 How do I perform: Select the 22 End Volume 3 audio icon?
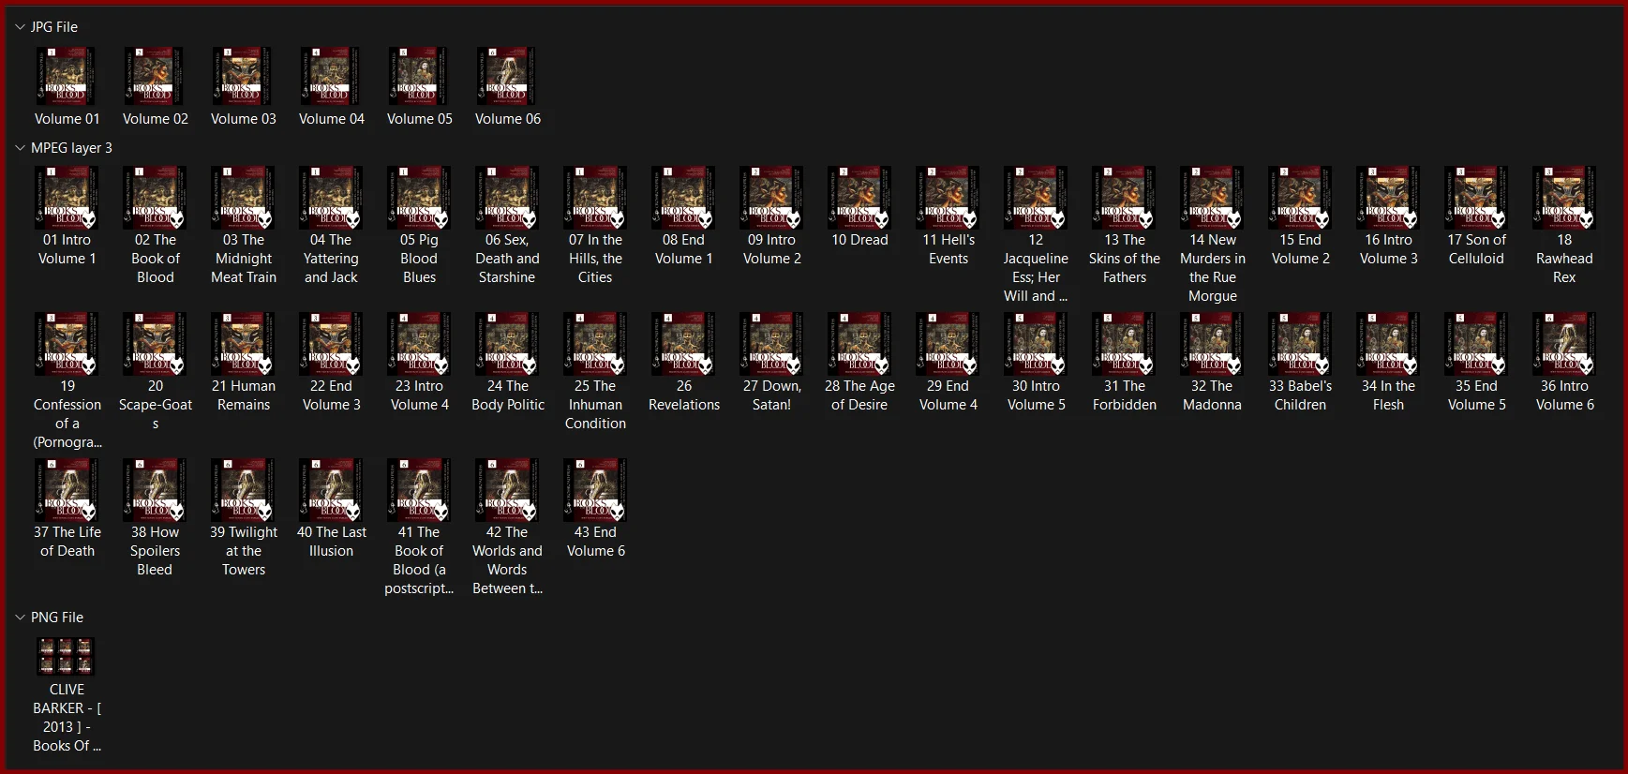pos(331,344)
